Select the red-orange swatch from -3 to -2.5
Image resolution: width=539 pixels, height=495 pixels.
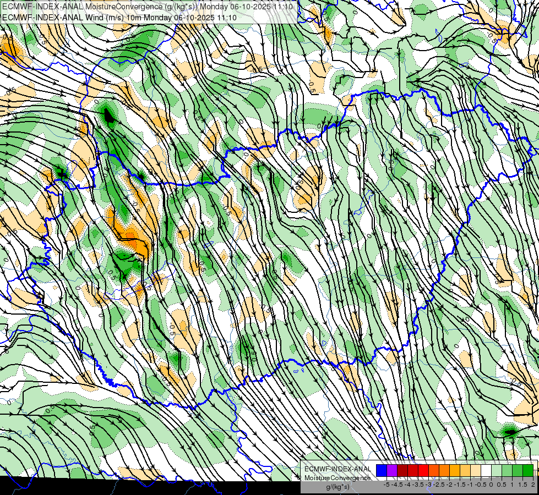tap(434, 471)
